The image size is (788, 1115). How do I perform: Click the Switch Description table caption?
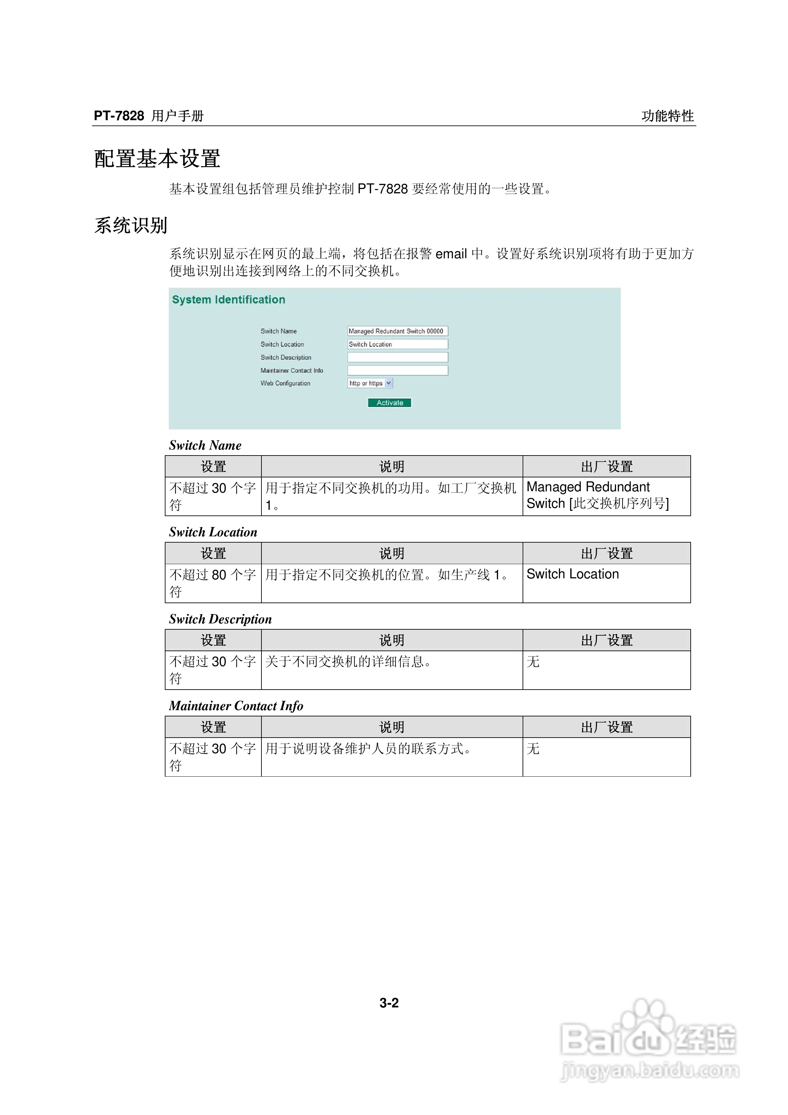(x=220, y=619)
